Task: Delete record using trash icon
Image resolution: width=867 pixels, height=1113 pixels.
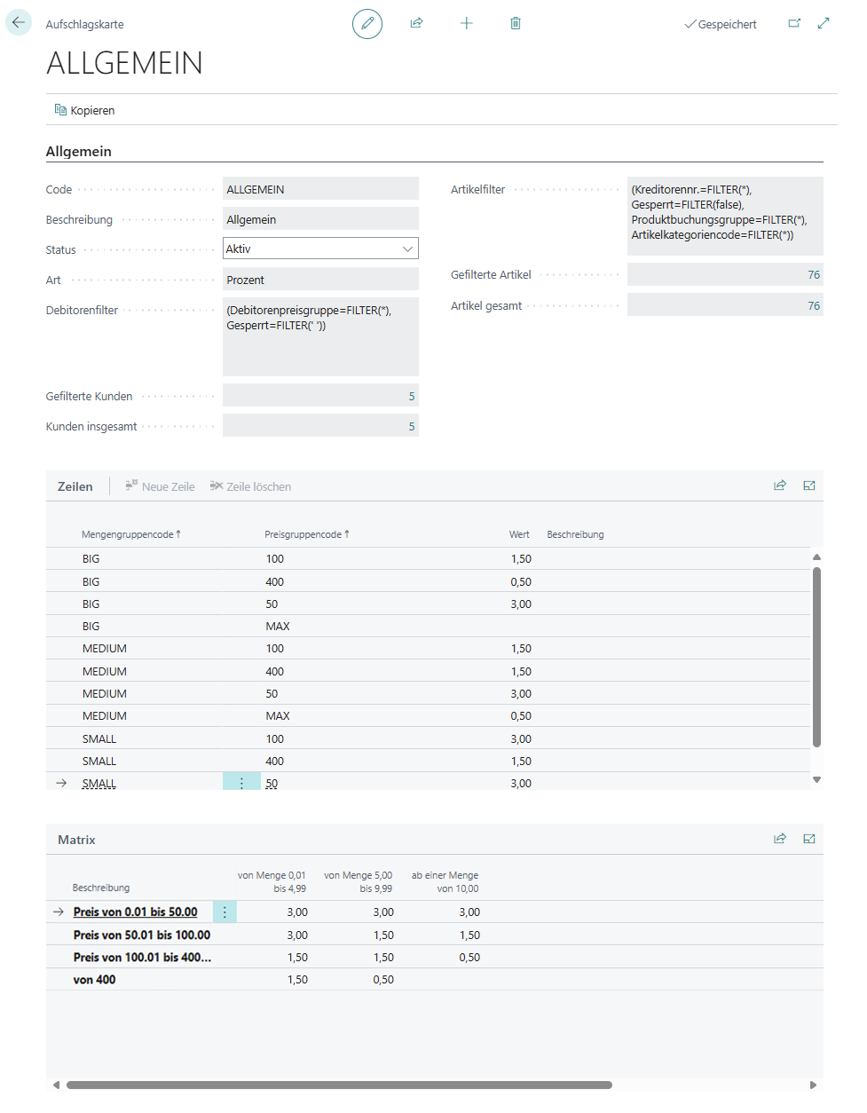Action: [x=516, y=24]
